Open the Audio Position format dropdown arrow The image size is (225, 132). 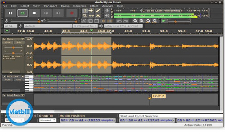[114, 120]
